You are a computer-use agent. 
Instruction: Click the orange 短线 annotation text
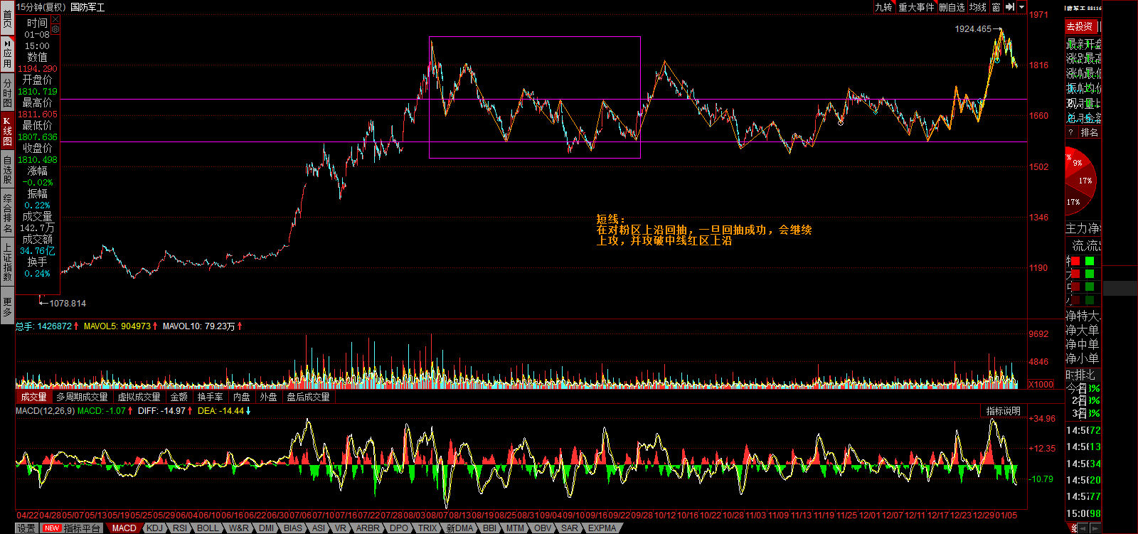point(704,230)
